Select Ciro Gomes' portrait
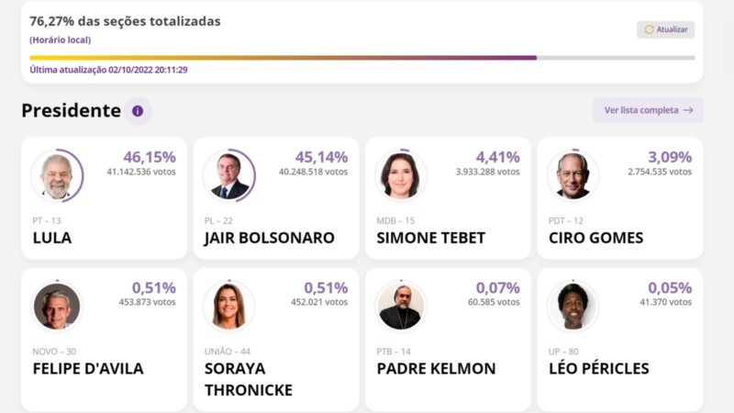 573,175
